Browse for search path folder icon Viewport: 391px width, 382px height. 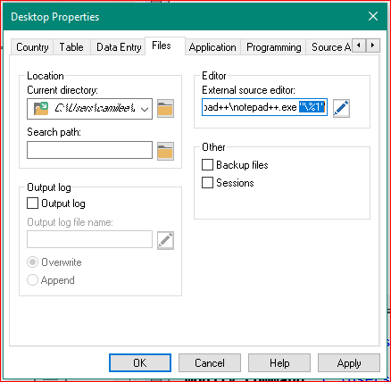point(165,151)
